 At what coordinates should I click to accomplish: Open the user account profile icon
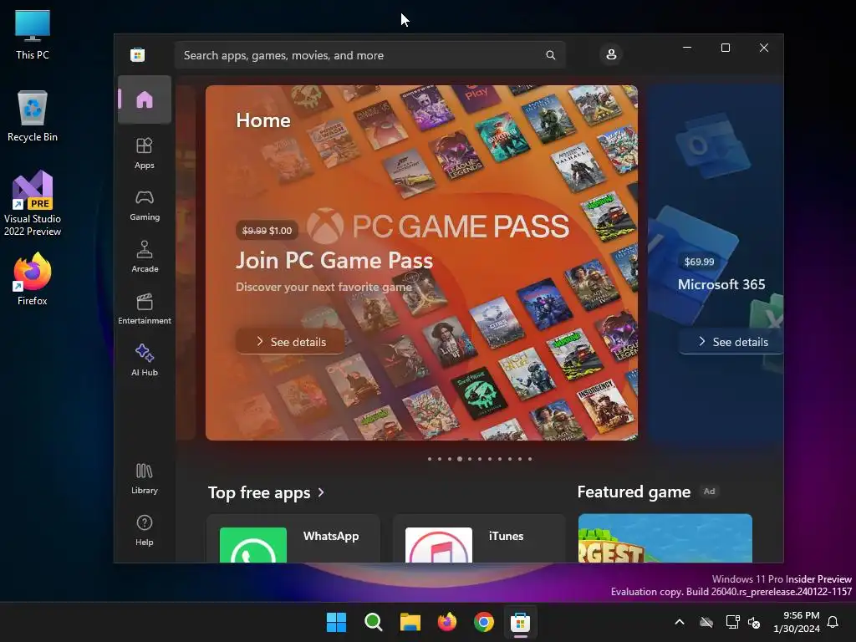[611, 54]
